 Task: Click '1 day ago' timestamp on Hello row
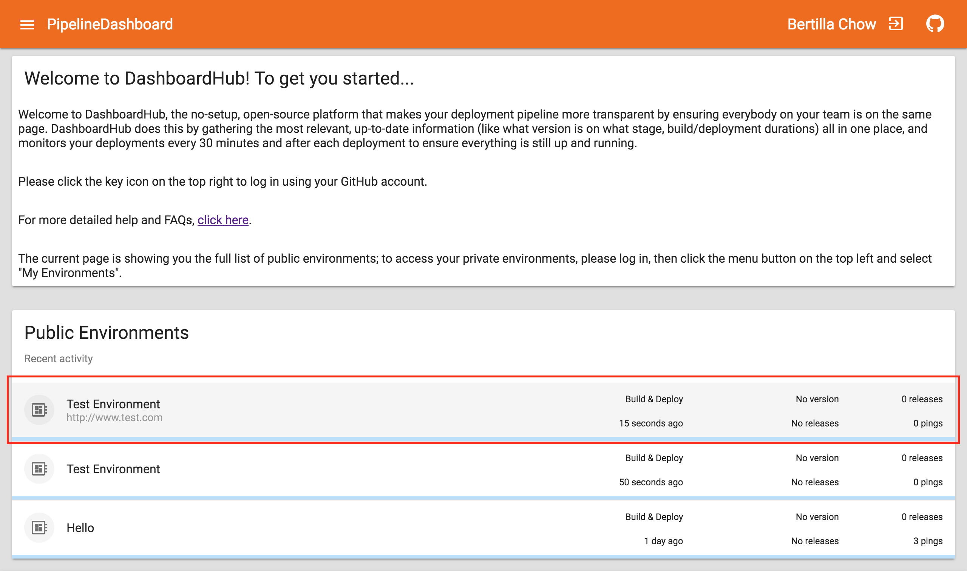[x=663, y=541]
